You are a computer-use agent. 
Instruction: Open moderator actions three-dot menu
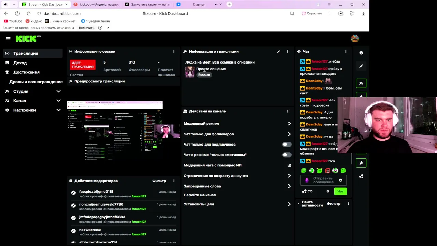pos(174,181)
